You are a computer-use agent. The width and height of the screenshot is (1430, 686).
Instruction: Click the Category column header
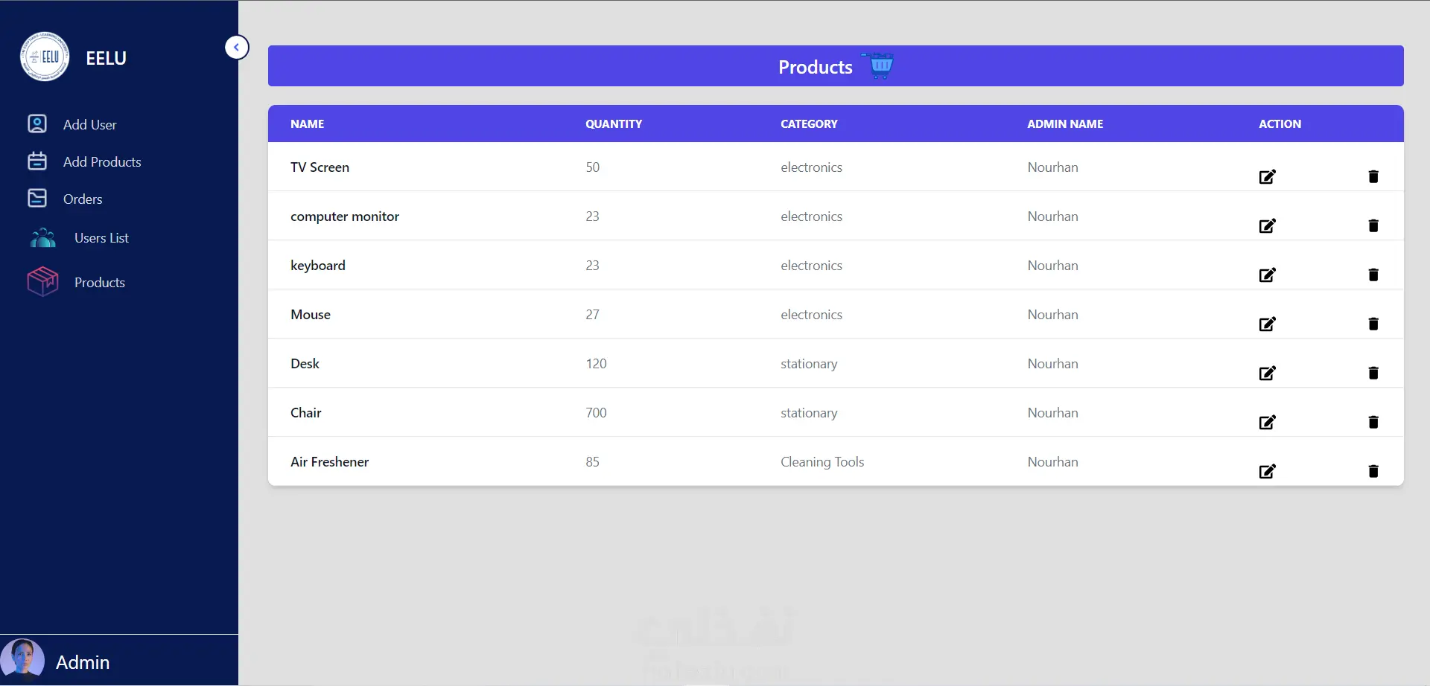click(809, 124)
